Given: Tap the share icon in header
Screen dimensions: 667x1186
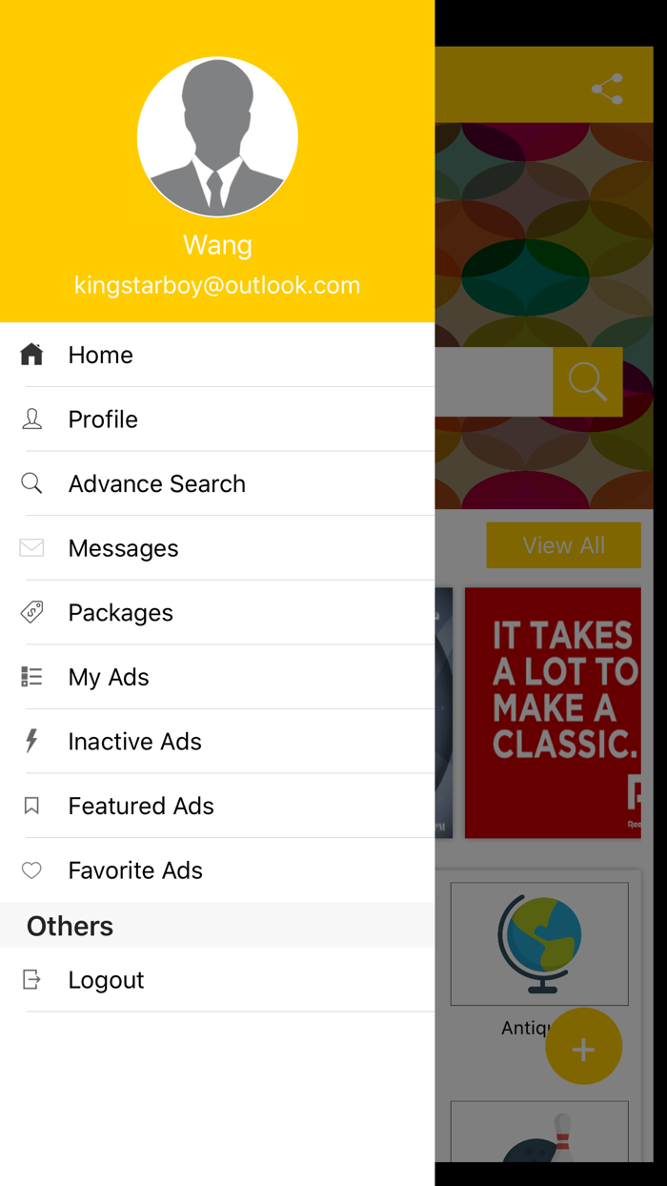Looking at the screenshot, I should click(607, 89).
